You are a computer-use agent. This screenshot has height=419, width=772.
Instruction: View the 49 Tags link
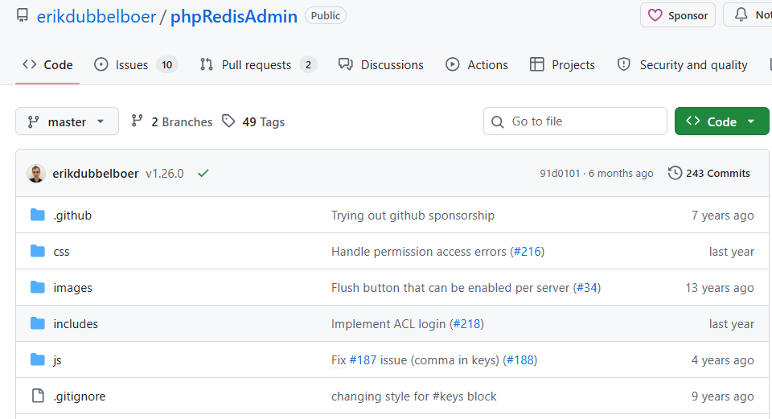(x=253, y=121)
